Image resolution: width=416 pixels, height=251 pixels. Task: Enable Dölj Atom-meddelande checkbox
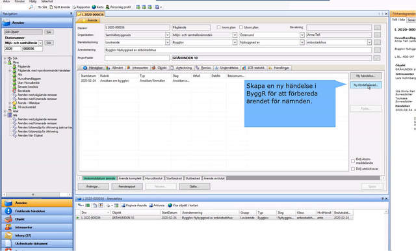click(353, 161)
